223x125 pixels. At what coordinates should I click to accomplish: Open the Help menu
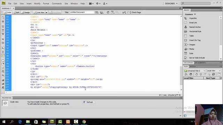83,3
